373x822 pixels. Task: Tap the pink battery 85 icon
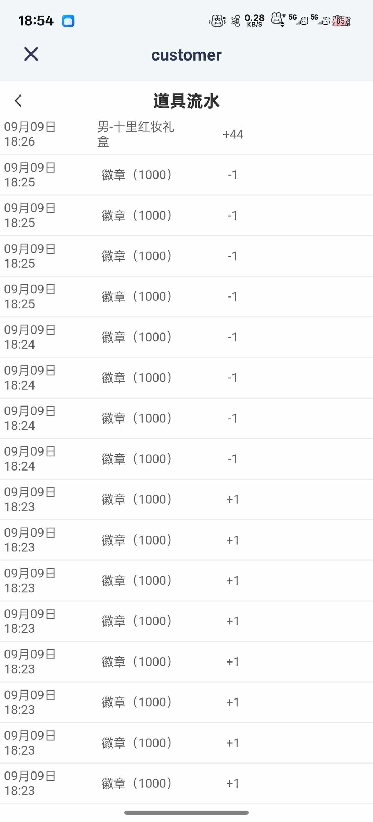[341, 21]
